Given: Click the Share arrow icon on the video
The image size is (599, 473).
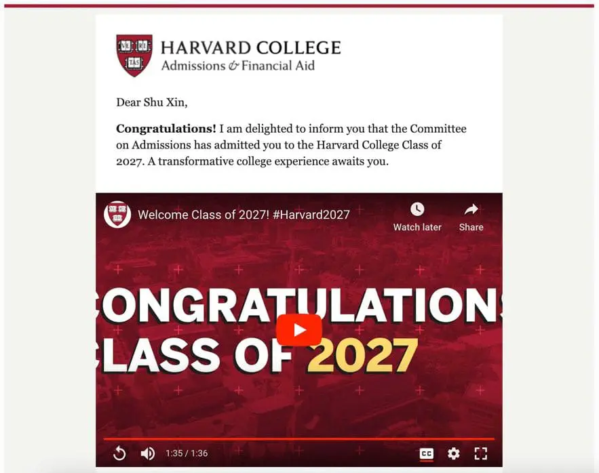Looking at the screenshot, I should [471, 208].
